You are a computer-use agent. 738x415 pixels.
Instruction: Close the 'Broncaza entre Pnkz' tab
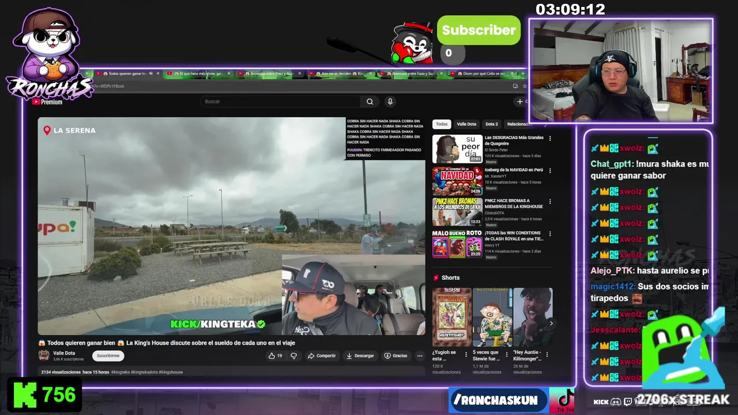coord(300,74)
